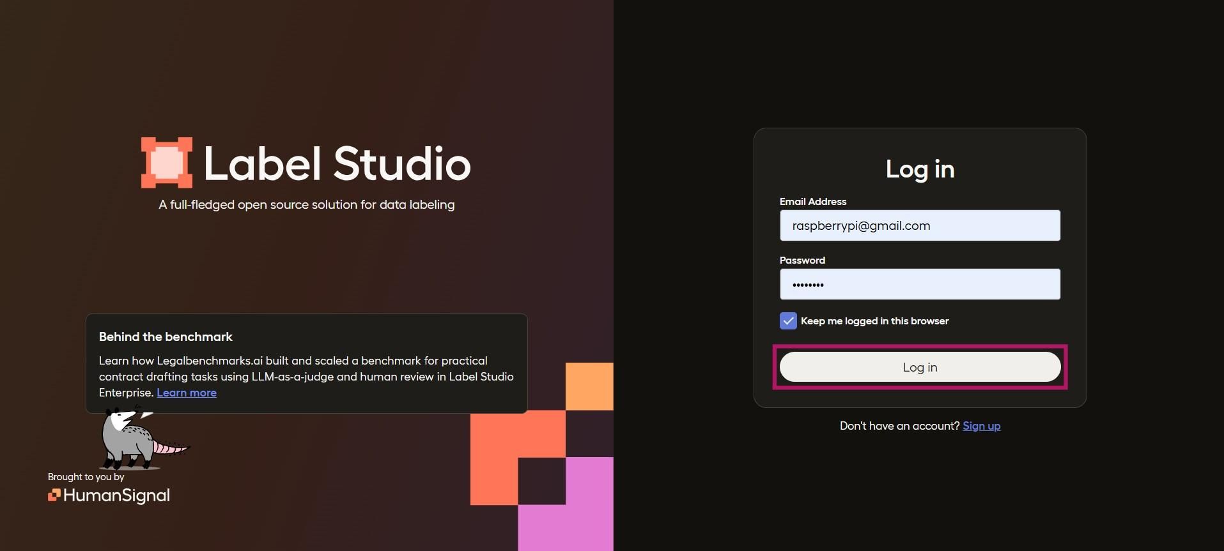Click the 'A full-fledged open source solution' tagline

[x=307, y=205]
